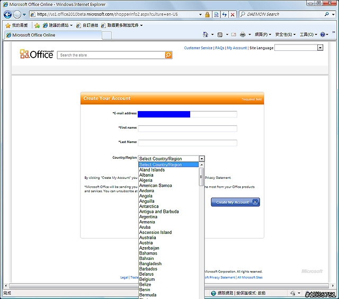Image resolution: width=339 pixels, height=299 pixels.
Task: Open the Customer Service link
Action: click(198, 48)
